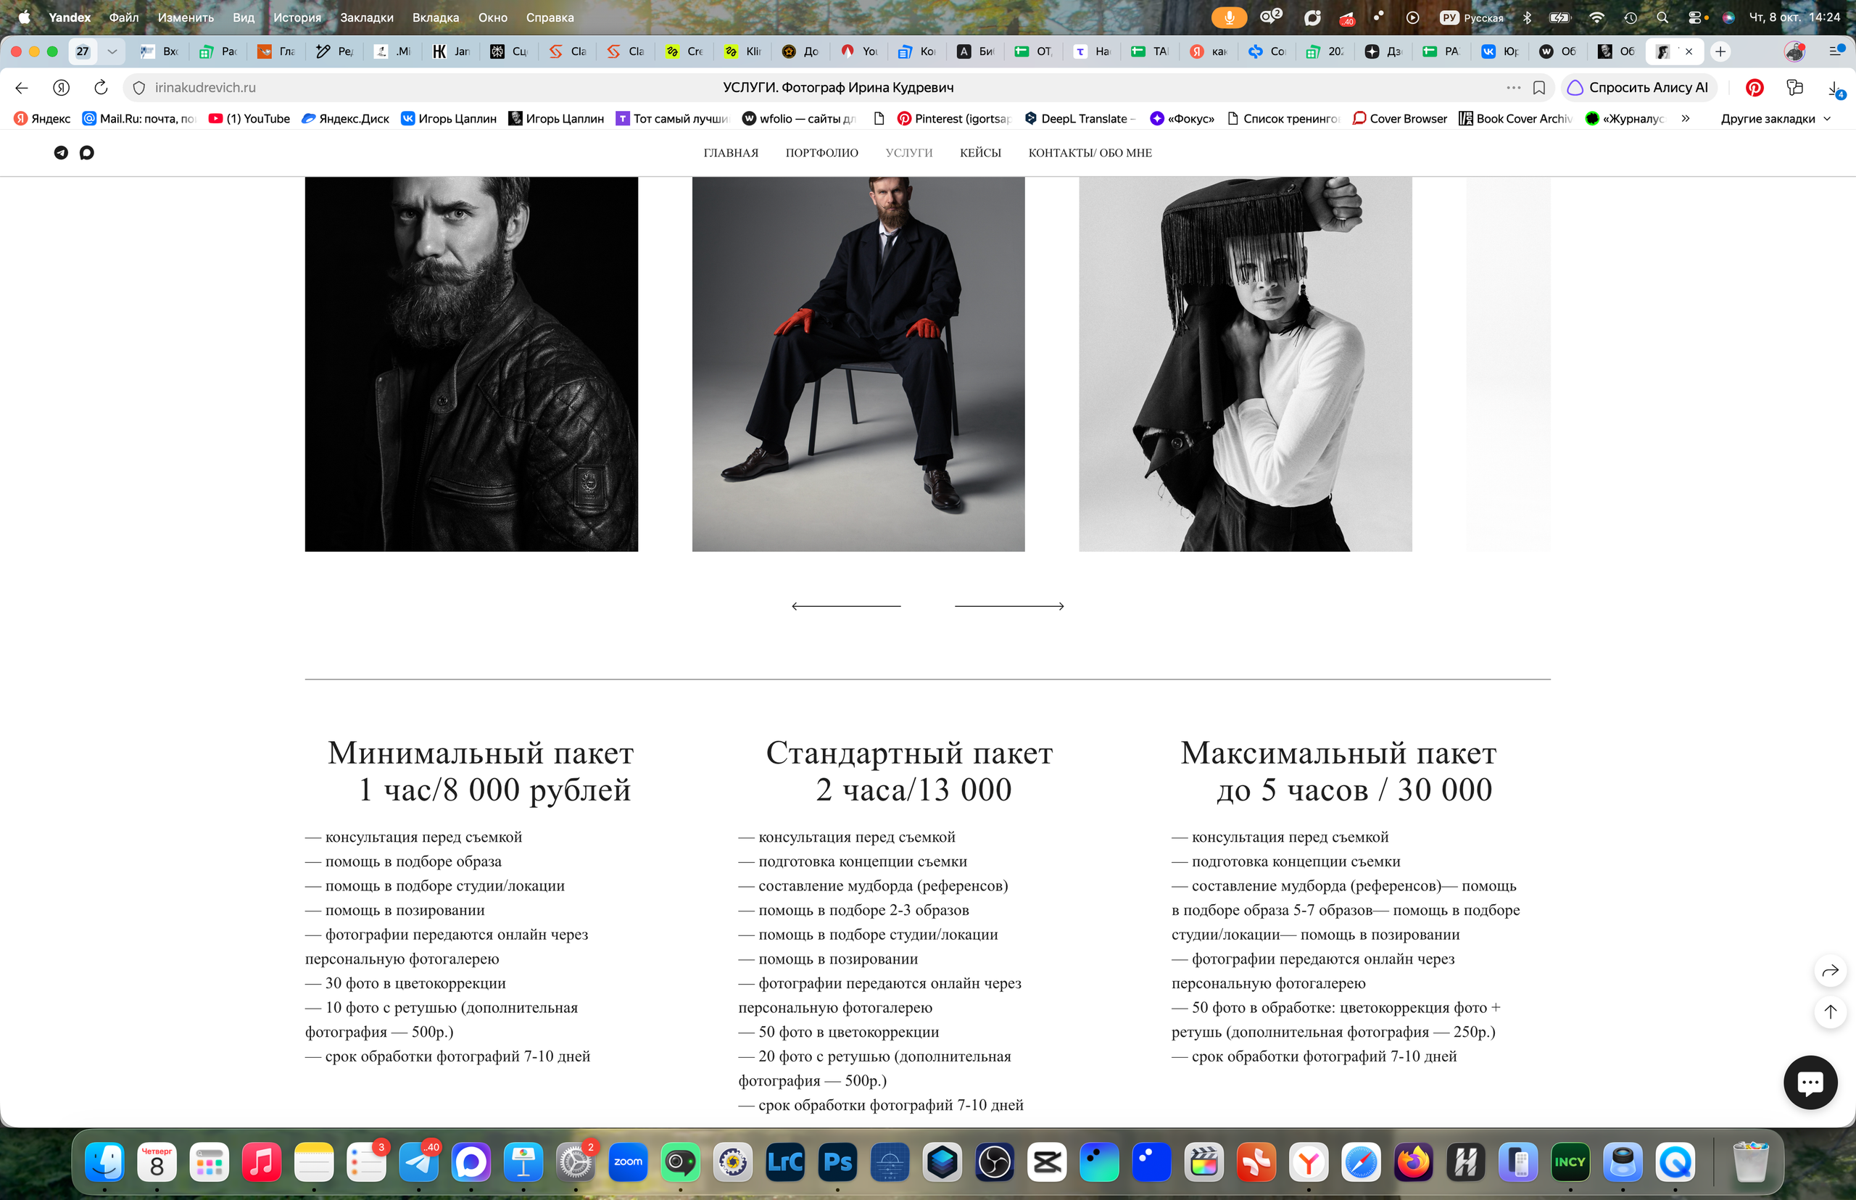
Task: Click the gallery previous arrow
Action: click(x=846, y=606)
